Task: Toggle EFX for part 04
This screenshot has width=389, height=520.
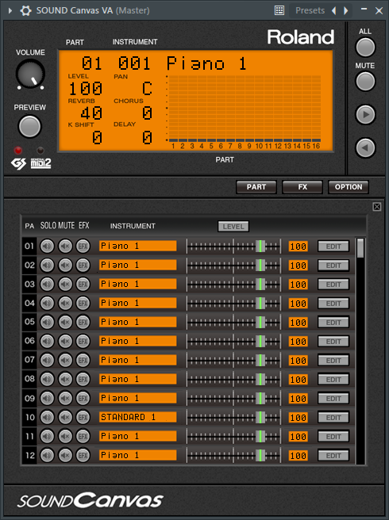Action: click(x=83, y=303)
